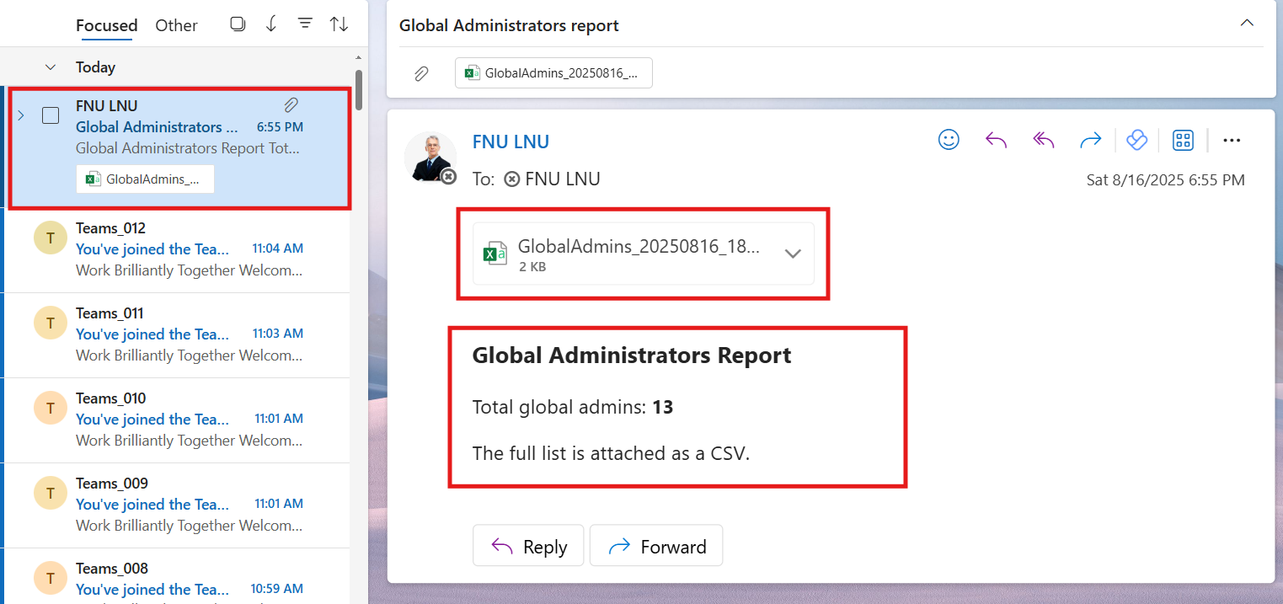The image size is (1283, 604).
Task: Click the Reply button below message
Action: [x=529, y=547]
